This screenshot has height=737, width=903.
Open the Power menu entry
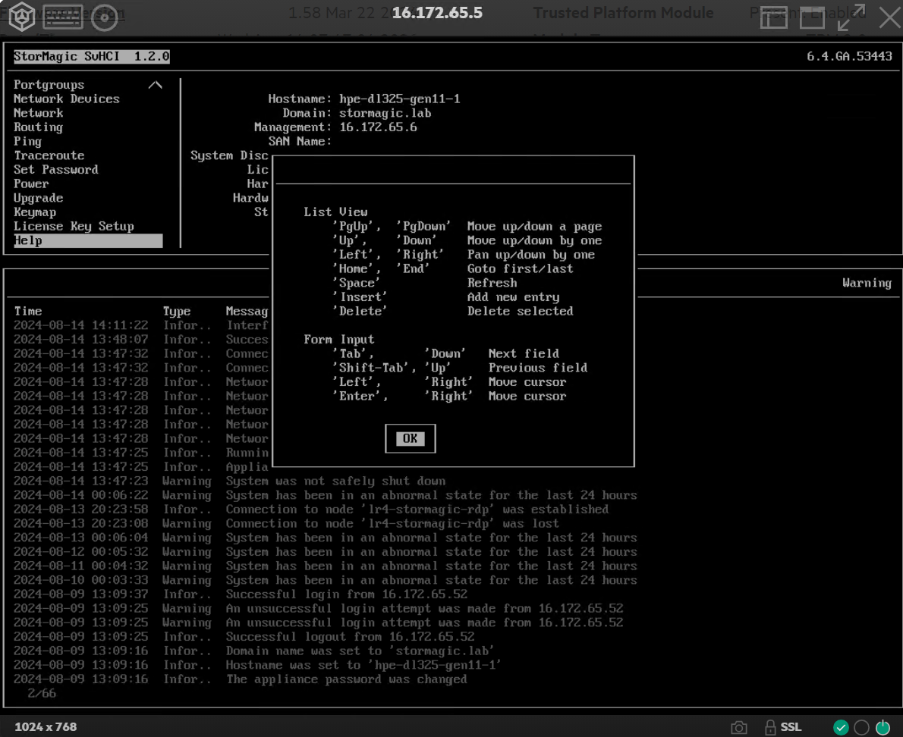pos(31,183)
